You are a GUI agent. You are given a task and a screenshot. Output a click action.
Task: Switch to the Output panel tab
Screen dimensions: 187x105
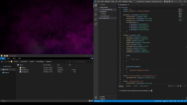135,86
